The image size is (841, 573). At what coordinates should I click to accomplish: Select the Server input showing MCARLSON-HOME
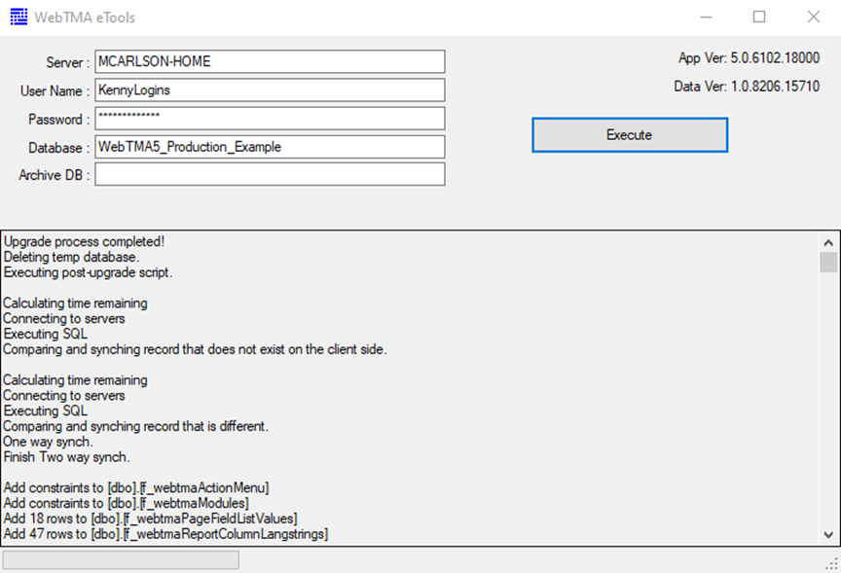click(x=268, y=60)
